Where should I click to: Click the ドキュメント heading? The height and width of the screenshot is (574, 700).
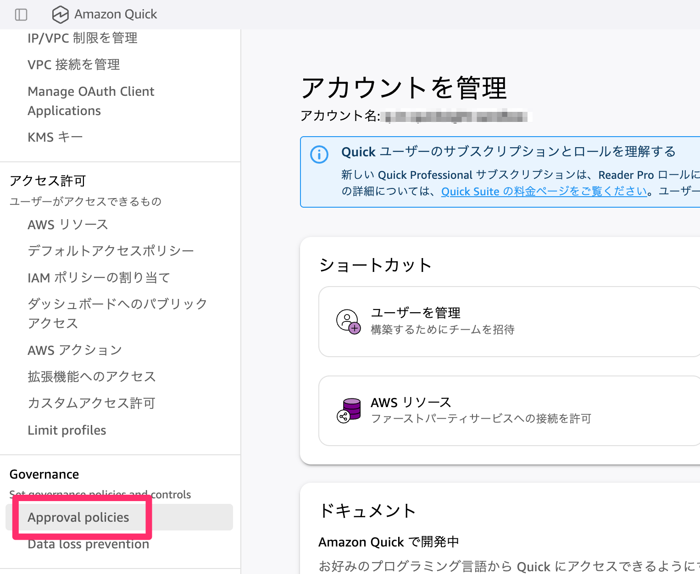pos(367,510)
